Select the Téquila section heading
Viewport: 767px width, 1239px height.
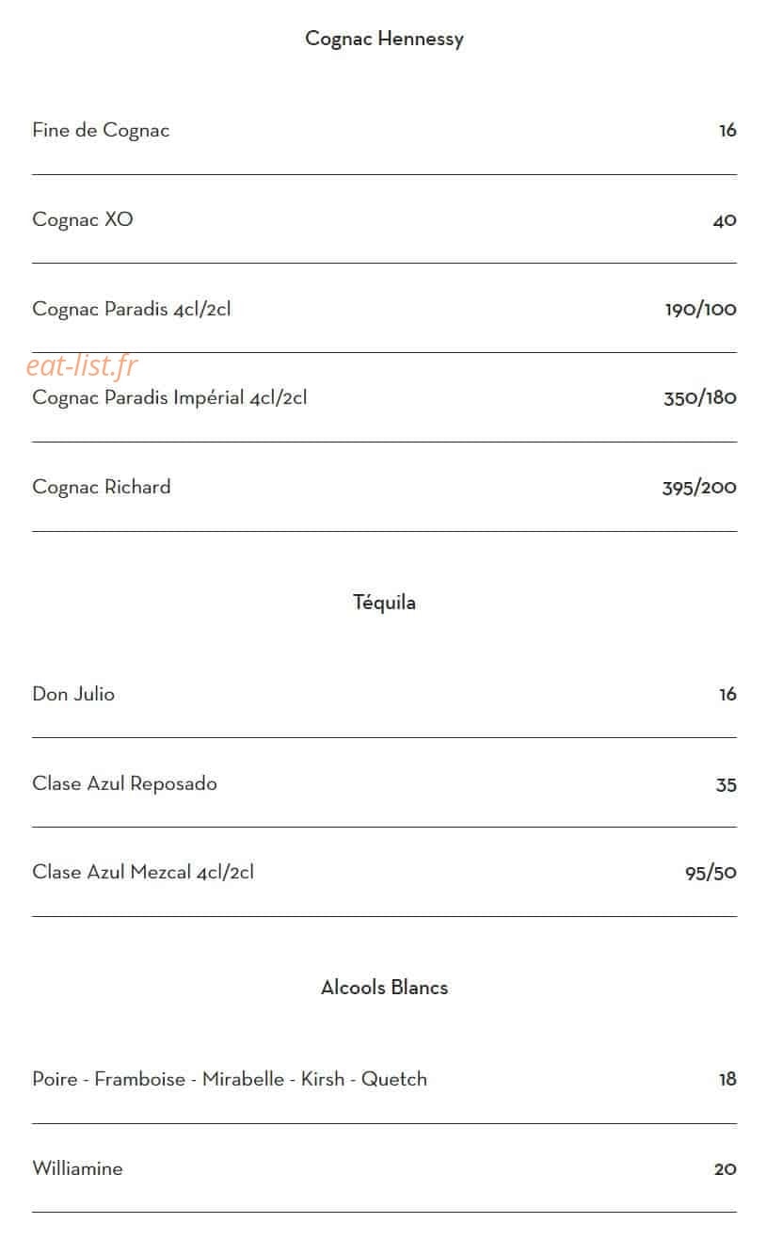click(x=384, y=603)
